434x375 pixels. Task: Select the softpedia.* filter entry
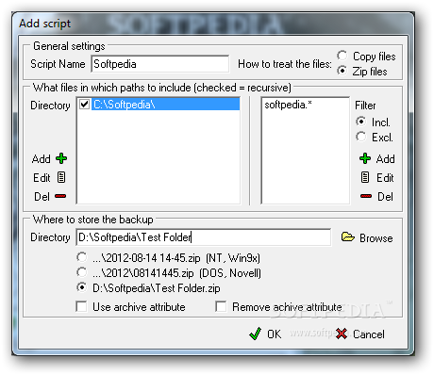click(288, 105)
